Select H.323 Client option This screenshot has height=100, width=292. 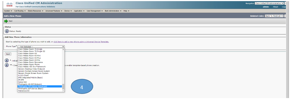click(40, 76)
